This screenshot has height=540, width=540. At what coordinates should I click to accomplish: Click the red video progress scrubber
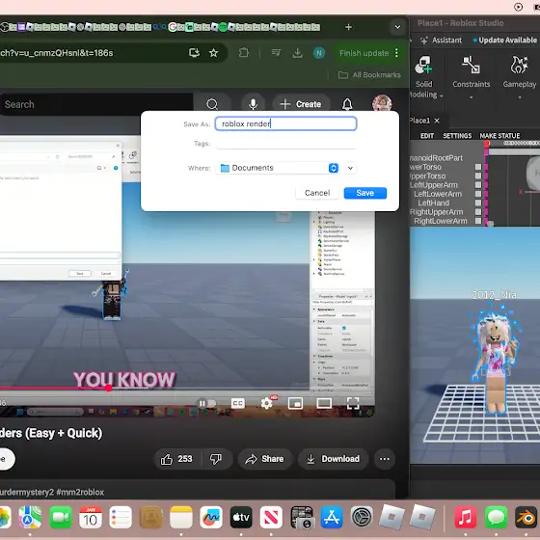pos(108,388)
